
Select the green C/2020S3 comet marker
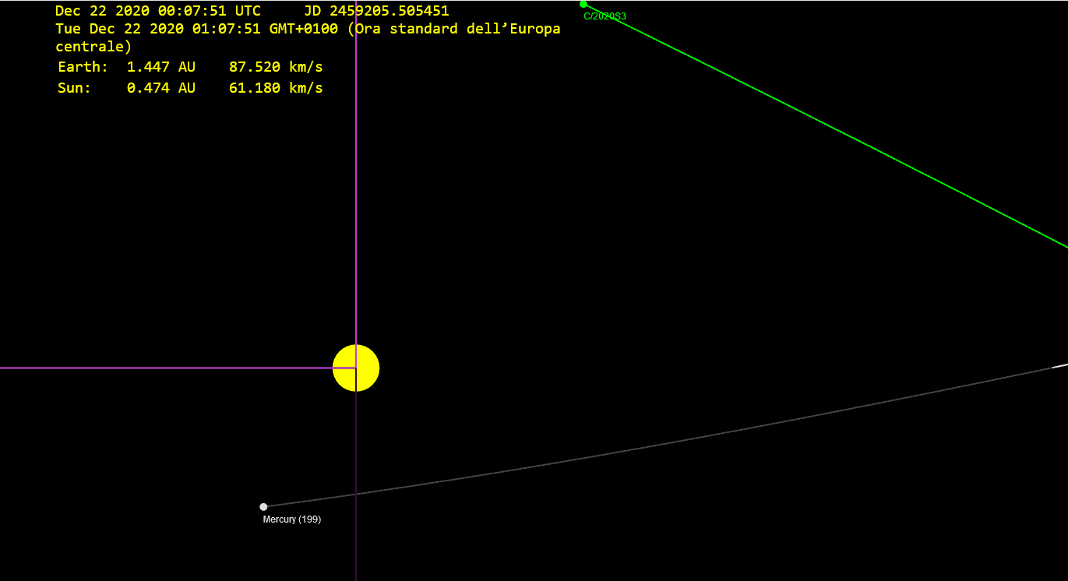tap(583, 4)
